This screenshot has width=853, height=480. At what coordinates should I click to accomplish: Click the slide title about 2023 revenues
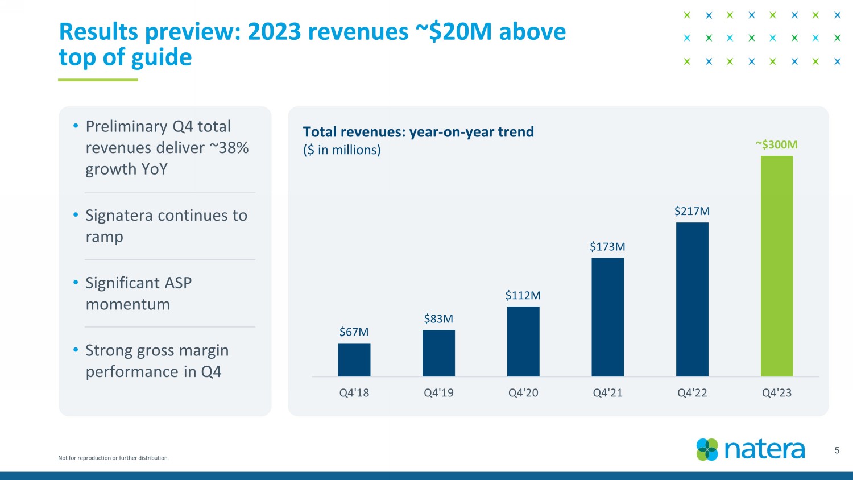312,44
